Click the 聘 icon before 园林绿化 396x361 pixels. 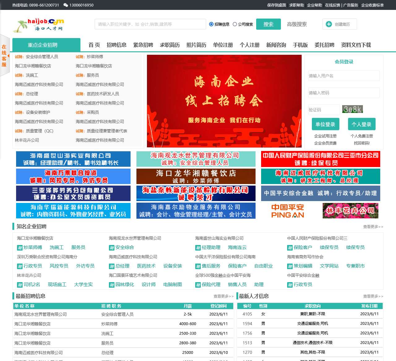(112, 285)
